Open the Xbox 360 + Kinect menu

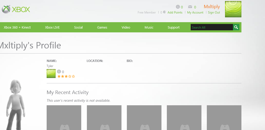(17, 28)
